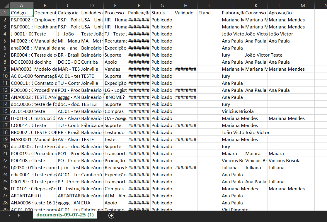Viewport: 327px width, 222px height.
Task: Select the 'Produção' process cell
Action: (115, 161)
